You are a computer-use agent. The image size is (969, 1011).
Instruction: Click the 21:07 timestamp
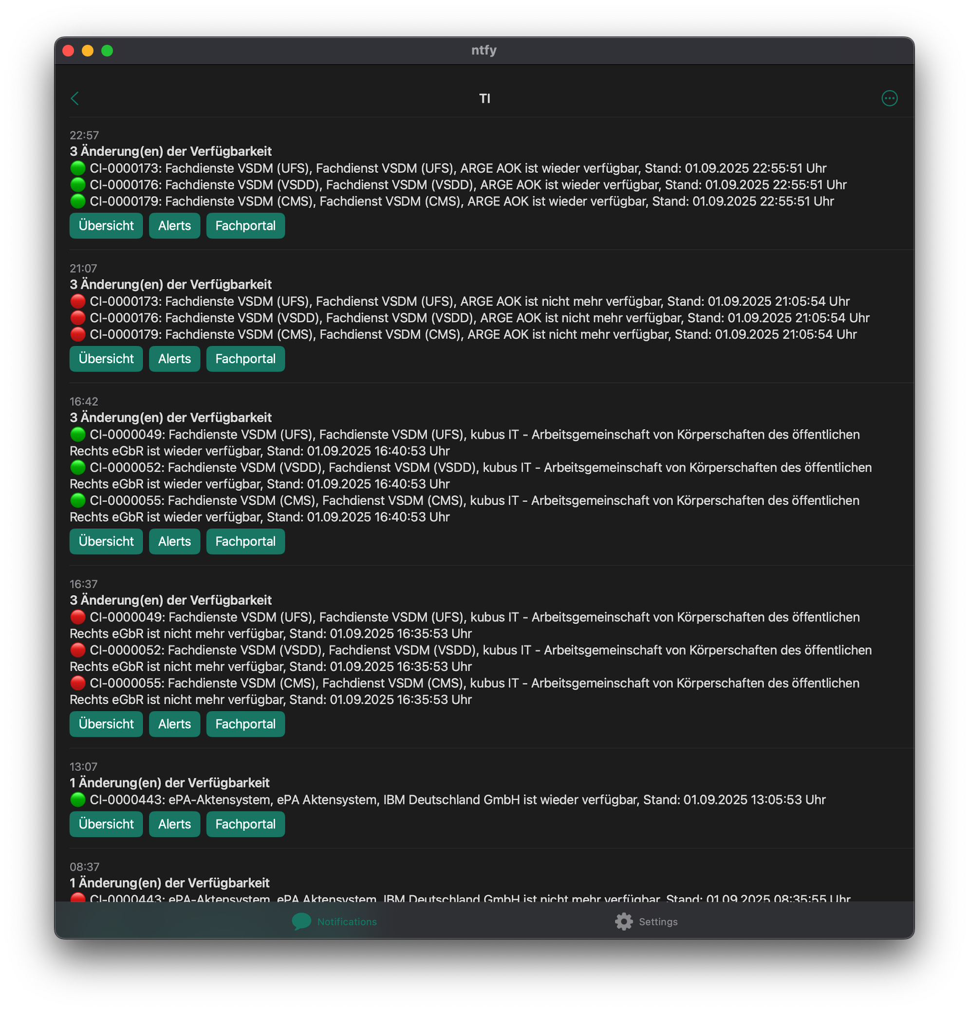pos(83,268)
